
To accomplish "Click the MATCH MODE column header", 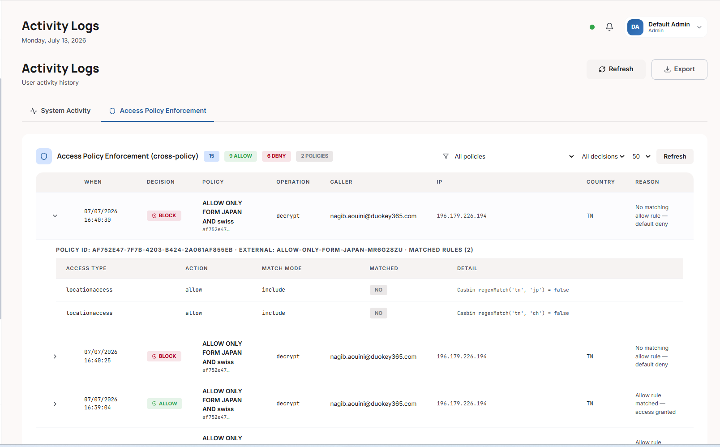I will click(x=282, y=268).
